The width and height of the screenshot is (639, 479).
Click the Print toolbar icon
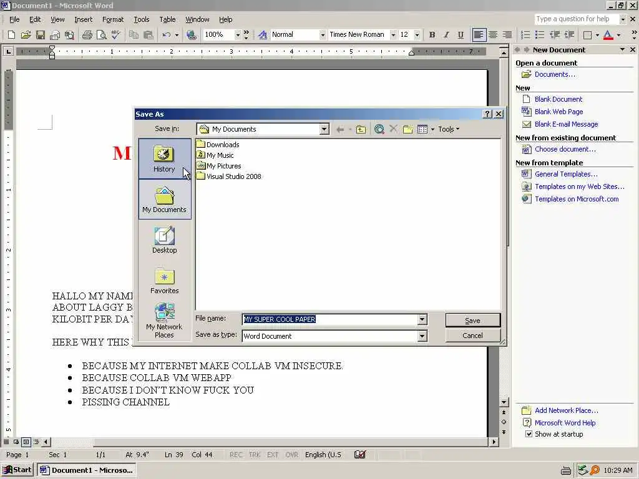pos(87,35)
